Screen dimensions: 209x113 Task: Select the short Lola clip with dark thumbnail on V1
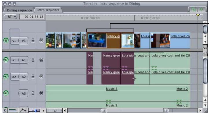142,40
